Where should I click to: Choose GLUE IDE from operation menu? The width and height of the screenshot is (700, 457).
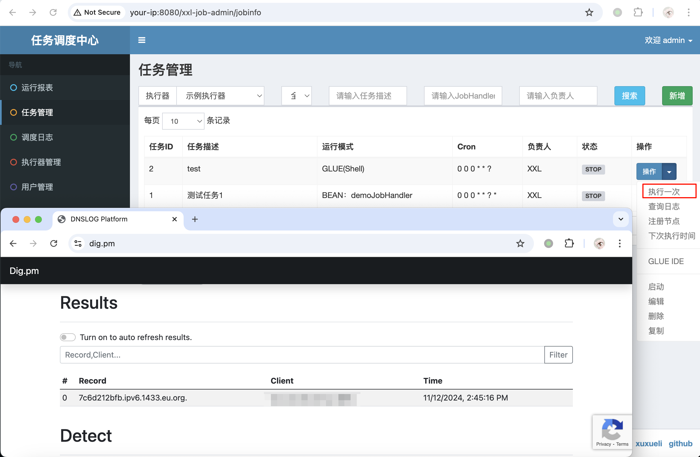point(666,261)
